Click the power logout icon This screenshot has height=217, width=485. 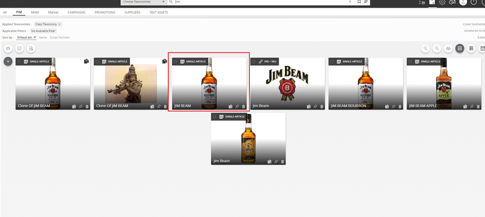[474, 2]
